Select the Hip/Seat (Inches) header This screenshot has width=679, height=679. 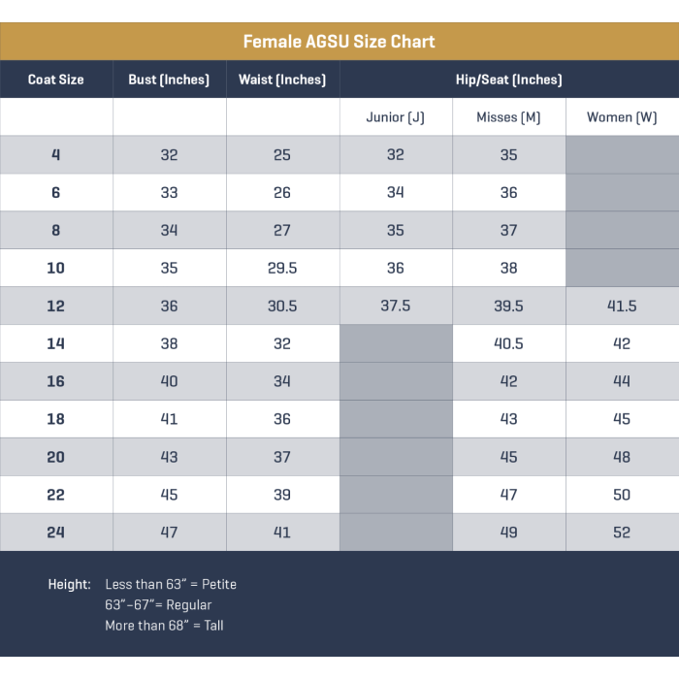(508, 80)
